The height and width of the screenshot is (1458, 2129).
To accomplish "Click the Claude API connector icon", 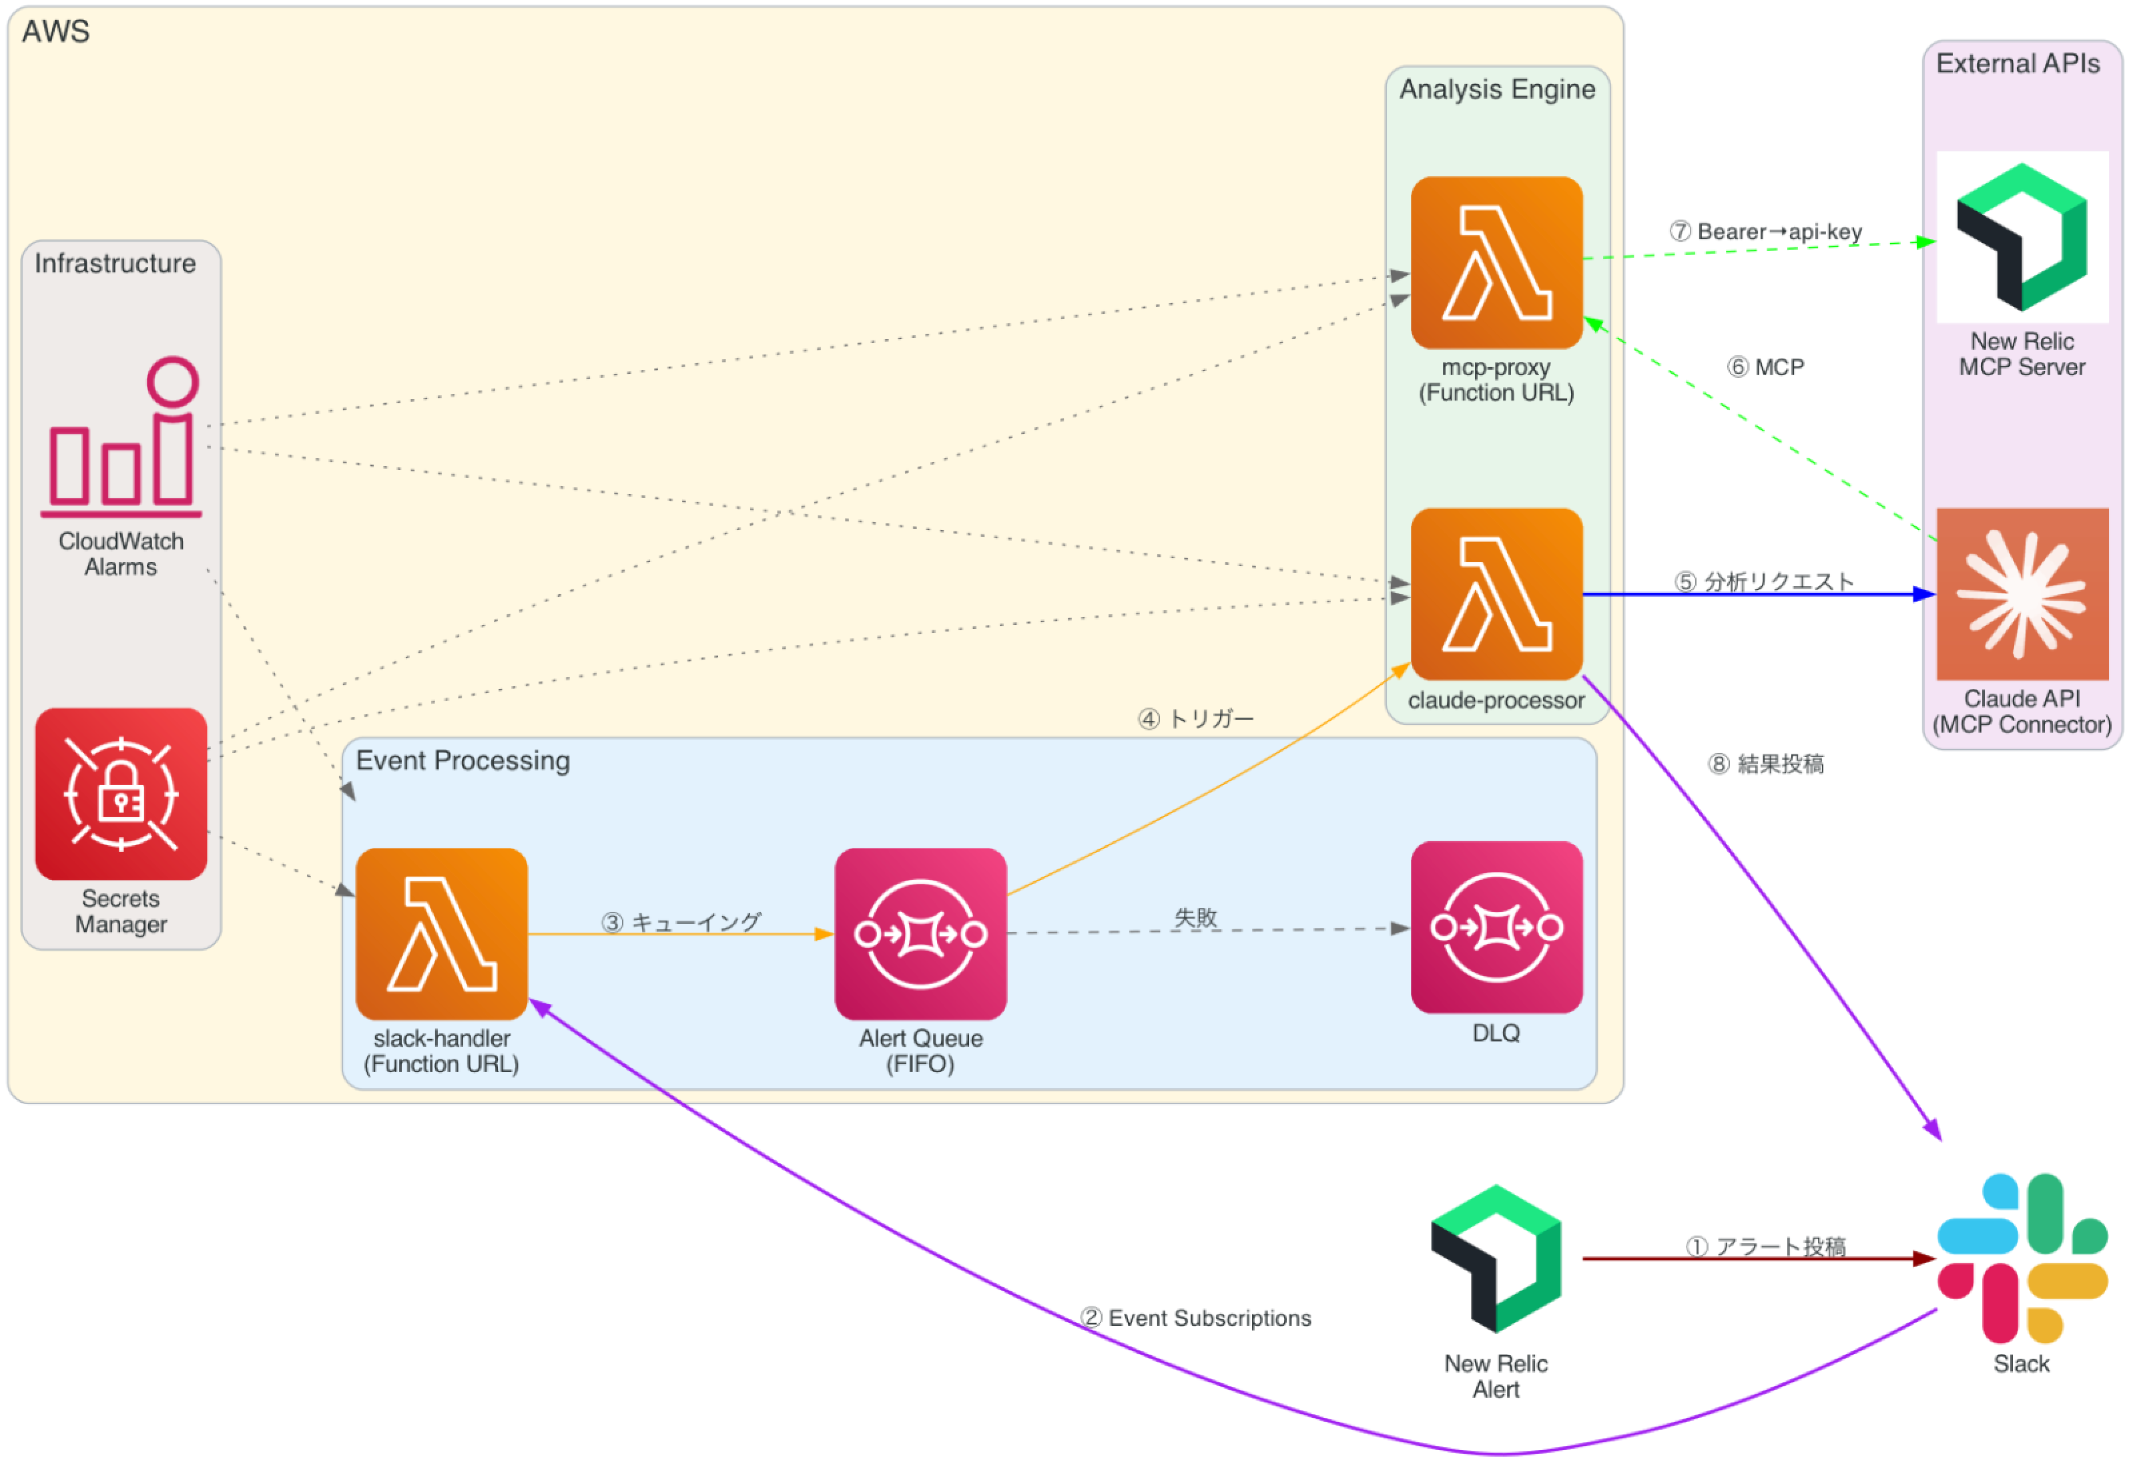I will [2022, 594].
